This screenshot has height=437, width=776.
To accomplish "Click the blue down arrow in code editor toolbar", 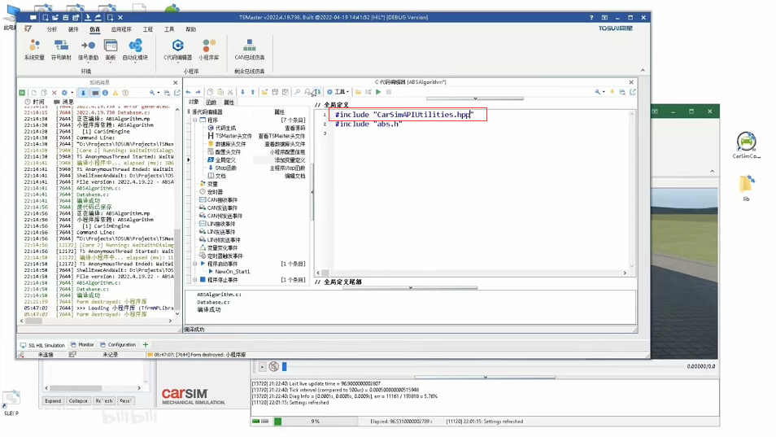I will coord(242,92).
